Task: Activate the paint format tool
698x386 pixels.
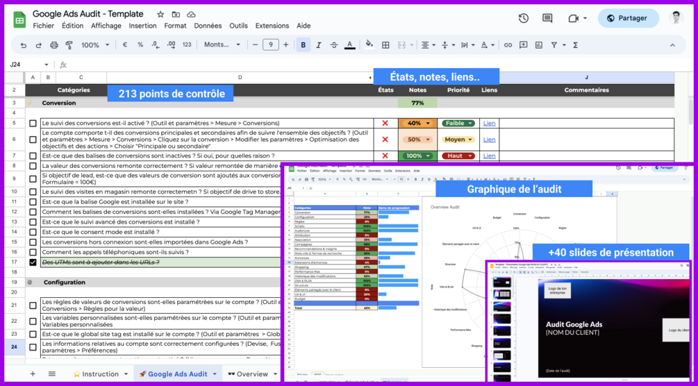Action: point(69,45)
